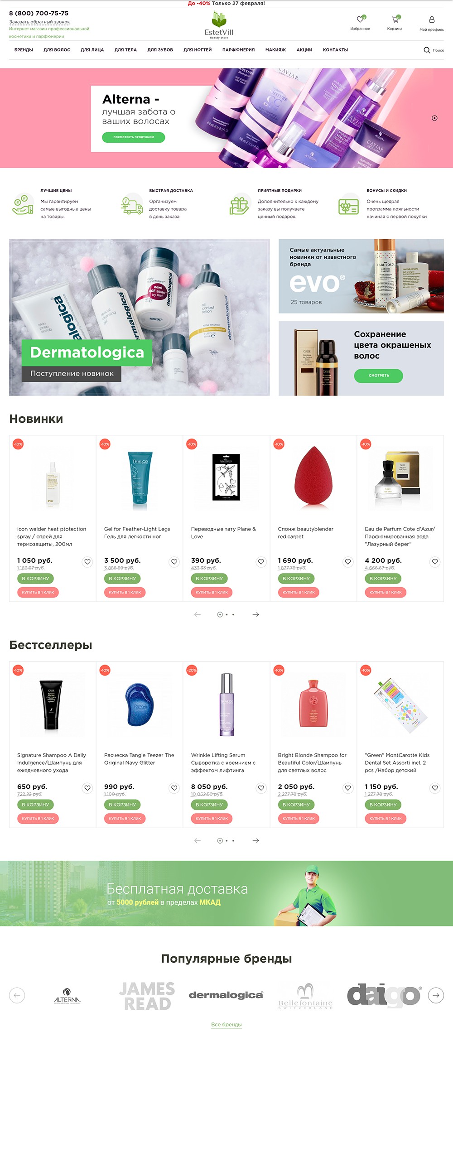Select the main banner slider dot
The height and width of the screenshot is (1153, 453).
tap(434, 118)
